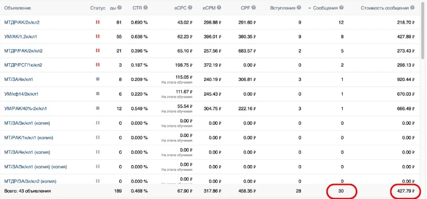The height and width of the screenshot is (199, 427).
Task: Select eCPM value 396.01 ₽
Action: (x=212, y=37)
